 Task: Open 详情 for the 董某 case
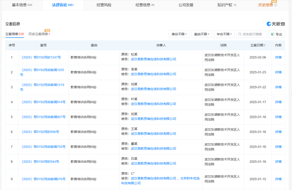278,147
